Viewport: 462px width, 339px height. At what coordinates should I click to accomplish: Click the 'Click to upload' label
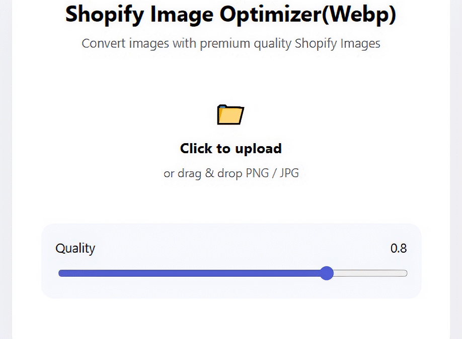coord(230,148)
